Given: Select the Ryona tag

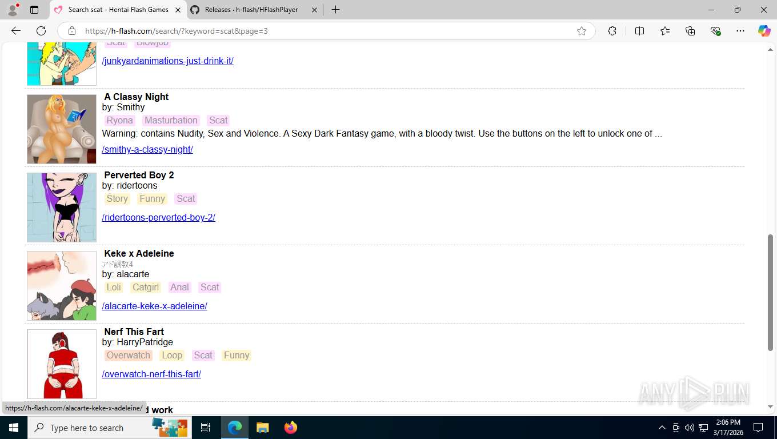Looking at the screenshot, I should click(x=120, y=120).
